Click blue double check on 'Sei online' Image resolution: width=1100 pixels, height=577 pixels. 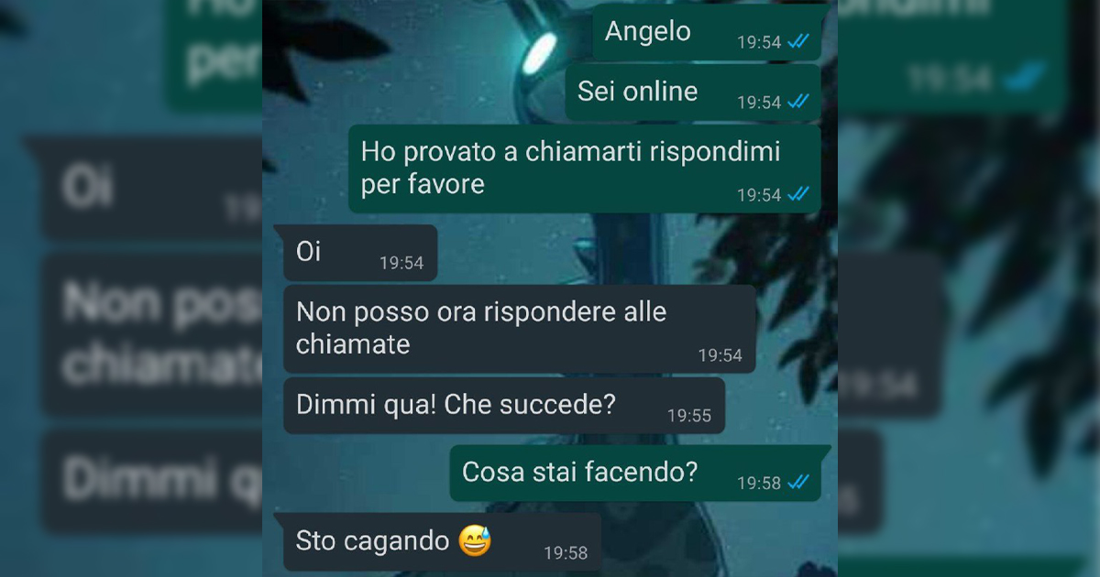(798, 102)
